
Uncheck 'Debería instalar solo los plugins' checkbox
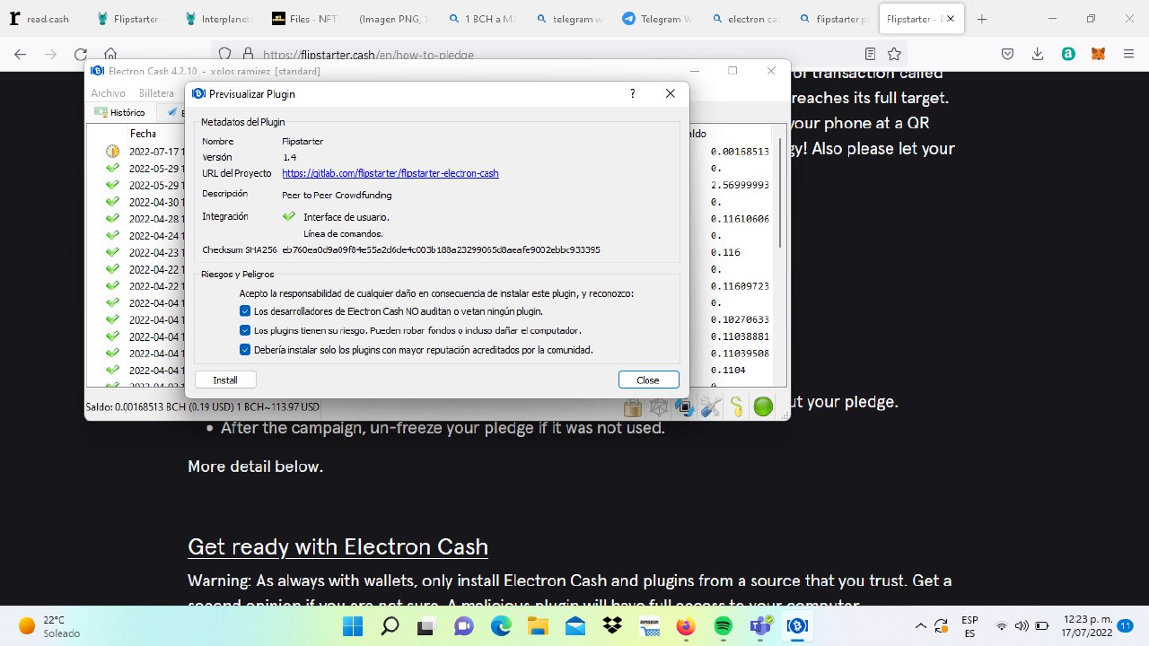245,350
